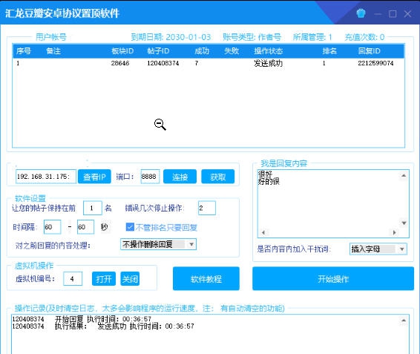Select the 排名 column header
Screen dimensions: 420x354
pos(329,51)
